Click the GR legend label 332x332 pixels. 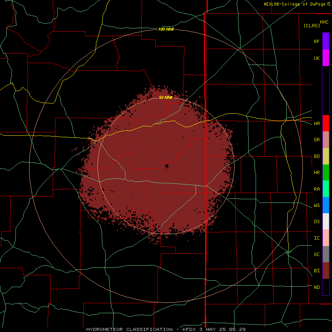[x=317, y=140]
